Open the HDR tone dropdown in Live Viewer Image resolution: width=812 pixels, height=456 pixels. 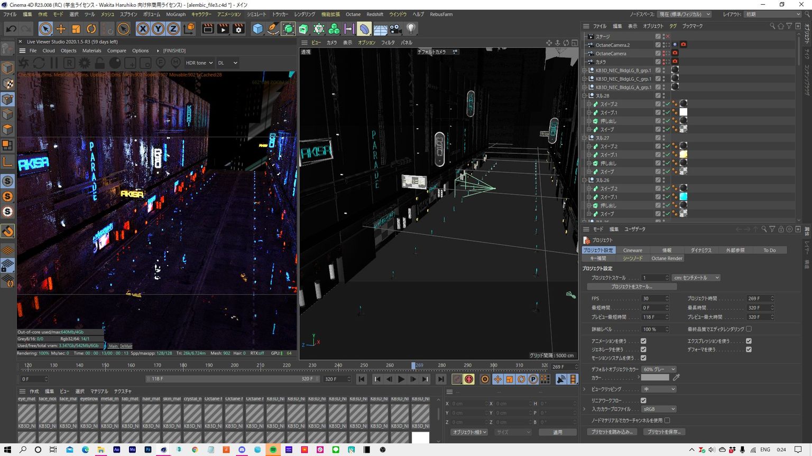click(x=199, y=63)
